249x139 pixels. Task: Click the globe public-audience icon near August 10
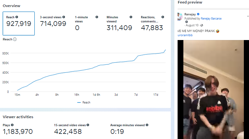click(x=182, y=22)
